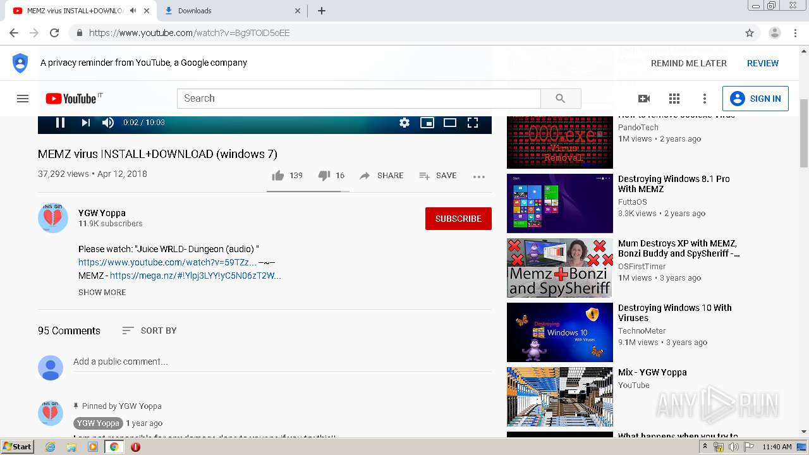Click REVIEW on the privacy reminder
Viewport: 809px width, 455px height.
[x=763, y=63]
